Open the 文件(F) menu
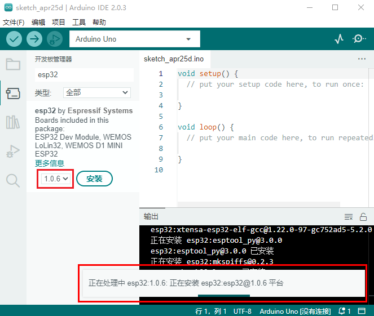374x316 pixels. tap(14, 23)
